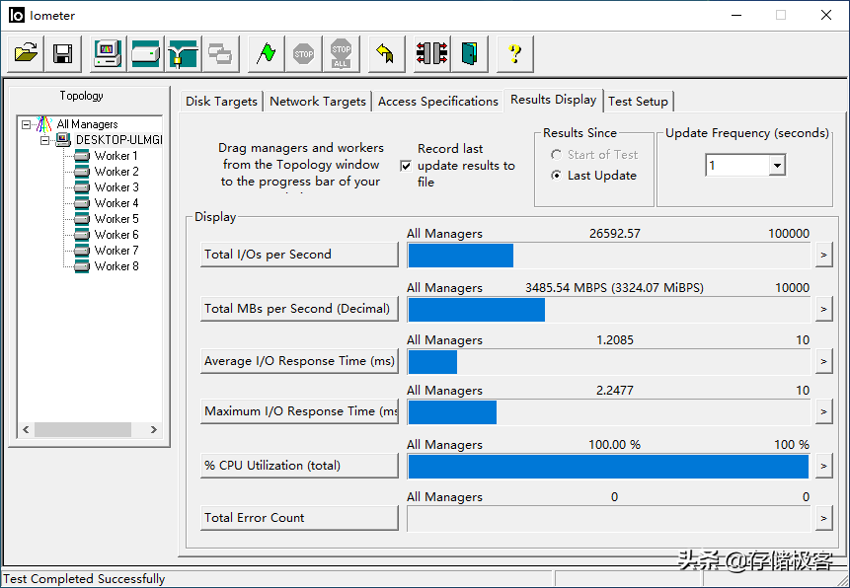Reset workers with yellow arrow icon
The height and width of the screenshot is (588, 850).
coord(386,53)
